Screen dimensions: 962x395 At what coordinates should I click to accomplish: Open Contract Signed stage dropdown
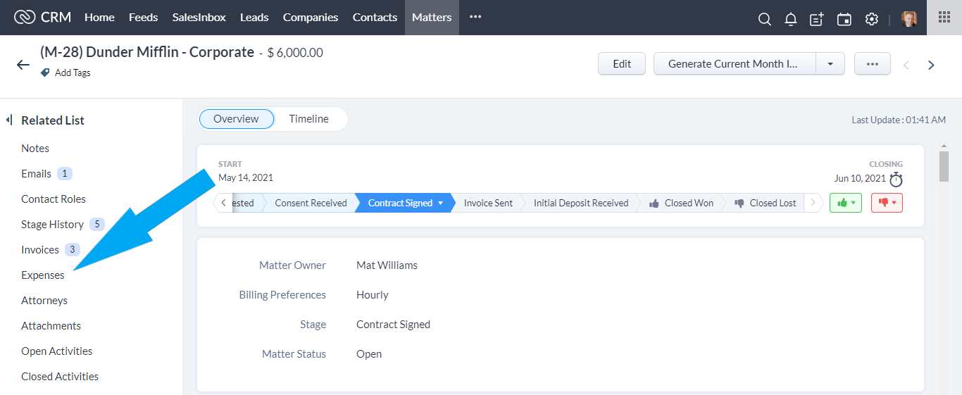click(441, 203)
